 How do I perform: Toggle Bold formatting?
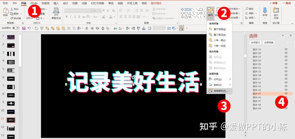pos(66,17)
